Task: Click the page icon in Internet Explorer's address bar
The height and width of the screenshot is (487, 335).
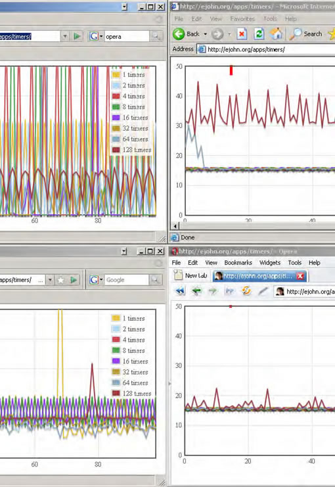Action: [202, 49]
